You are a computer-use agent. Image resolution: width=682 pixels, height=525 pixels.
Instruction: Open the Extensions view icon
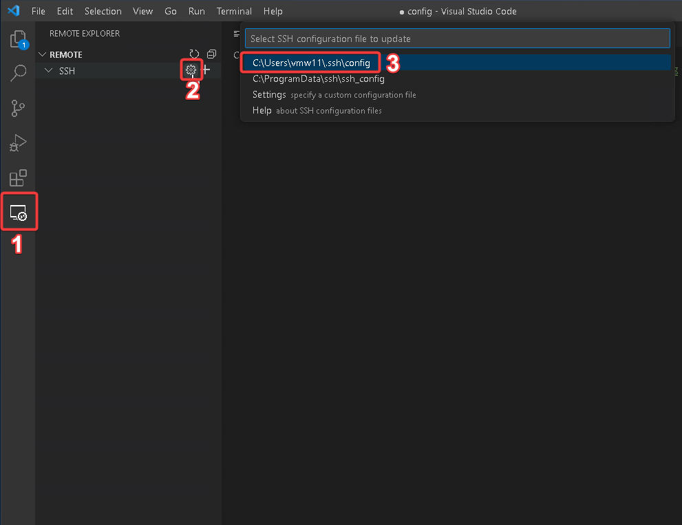[19, 178]
